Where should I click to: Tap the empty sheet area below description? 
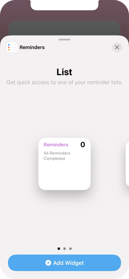click(x=64, y=110)
